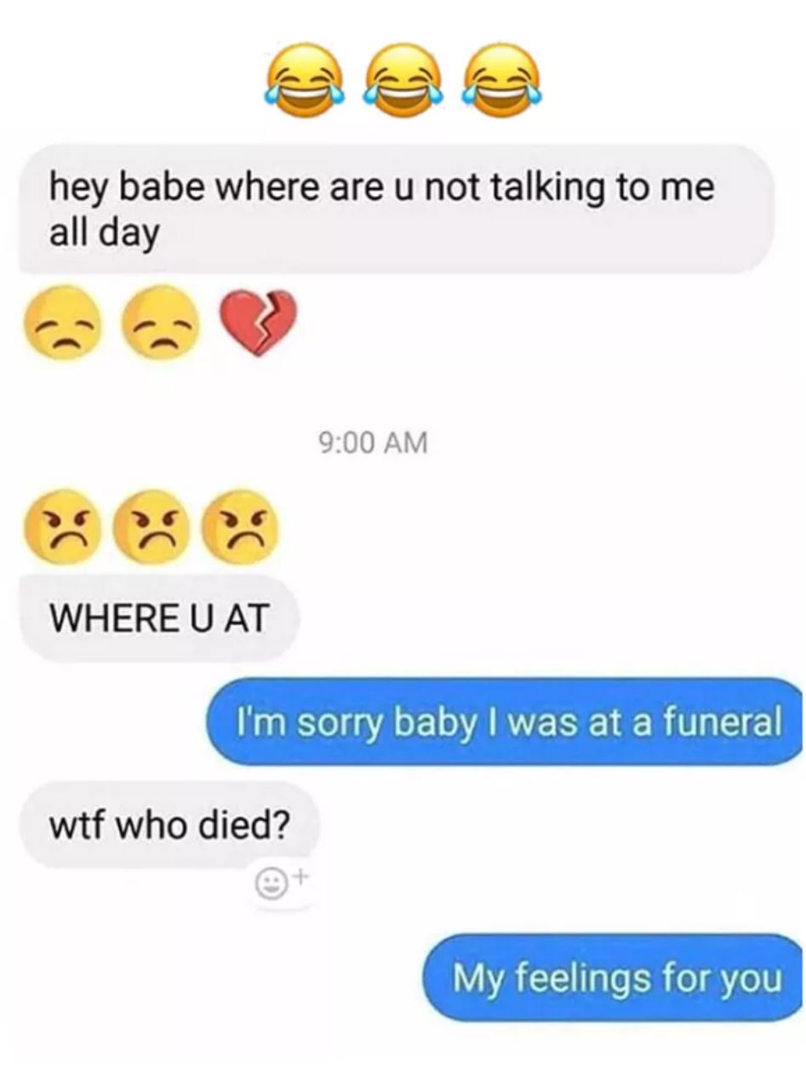Image resolution: width=806 pixels, height=1090 pixels.
Task: Select the 'My feelings for you' bubble
Action: pos(614,977)
